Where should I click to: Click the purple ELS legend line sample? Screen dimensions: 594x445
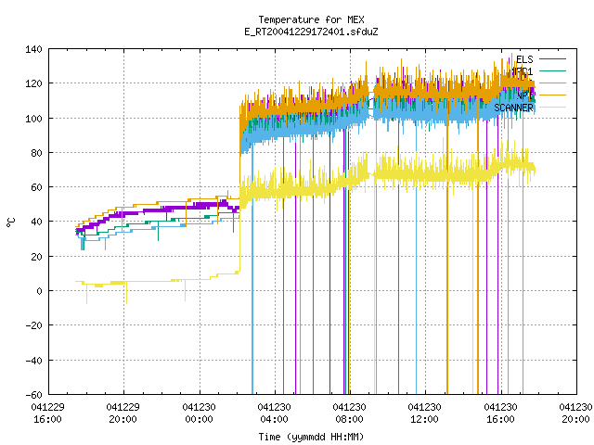(x=552, y=59)
